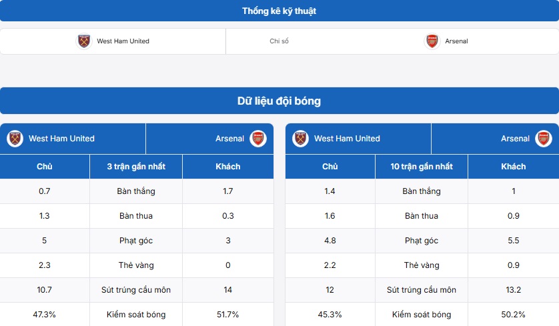The width and height of the screenshot is (559, 326).
Task: Click 'Chủ' header in the 3-match table
Action: [x=45, y=167]
